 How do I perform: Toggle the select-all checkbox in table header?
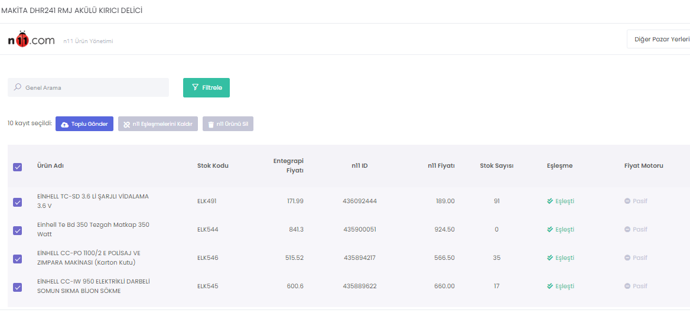18,167
